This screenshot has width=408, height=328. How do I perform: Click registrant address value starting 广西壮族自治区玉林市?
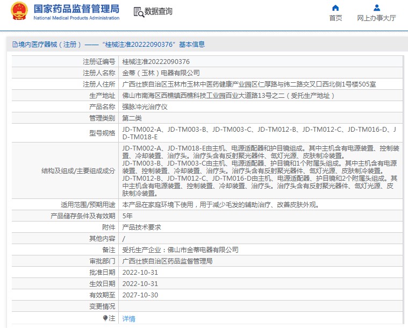249,84
